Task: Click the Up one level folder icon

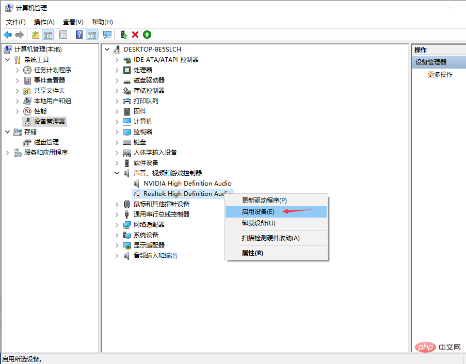Action: (x=36, y=35)
